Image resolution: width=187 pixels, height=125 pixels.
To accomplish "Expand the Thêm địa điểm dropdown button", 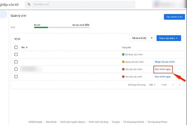I will (x=169, y=38).
